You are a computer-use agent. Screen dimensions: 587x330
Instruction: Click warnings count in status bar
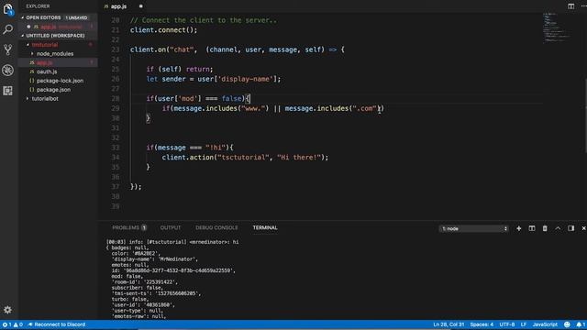[x=18, y=324]
